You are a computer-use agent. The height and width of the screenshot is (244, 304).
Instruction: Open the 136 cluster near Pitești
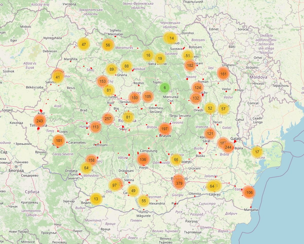click(x=143, y=160)
